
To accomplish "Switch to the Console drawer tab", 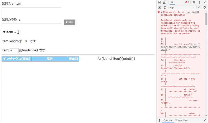I will (x=167, y=120).
